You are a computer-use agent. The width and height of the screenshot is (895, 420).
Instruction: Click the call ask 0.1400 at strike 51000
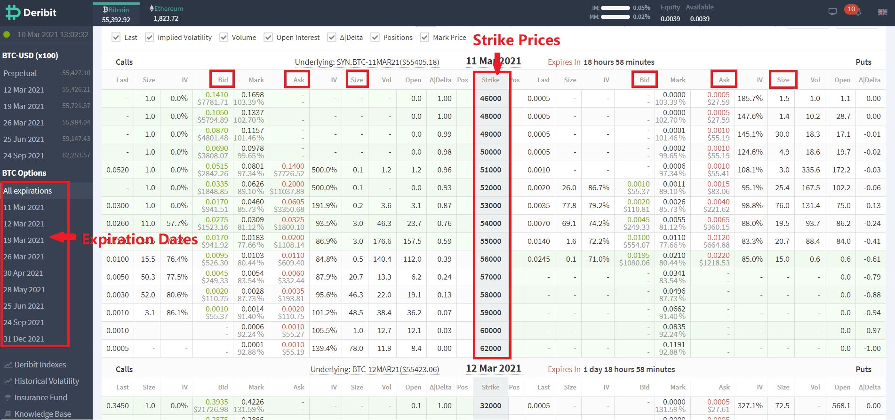click(293, 166)
